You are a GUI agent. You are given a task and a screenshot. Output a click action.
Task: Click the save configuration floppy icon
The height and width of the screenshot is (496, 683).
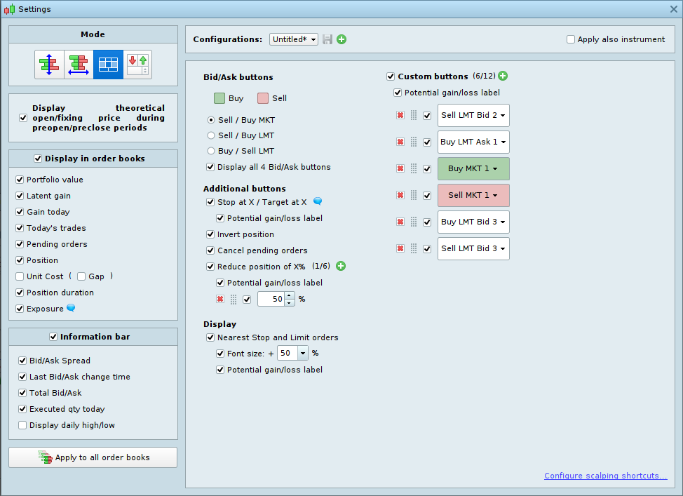(x=327, y=39)
